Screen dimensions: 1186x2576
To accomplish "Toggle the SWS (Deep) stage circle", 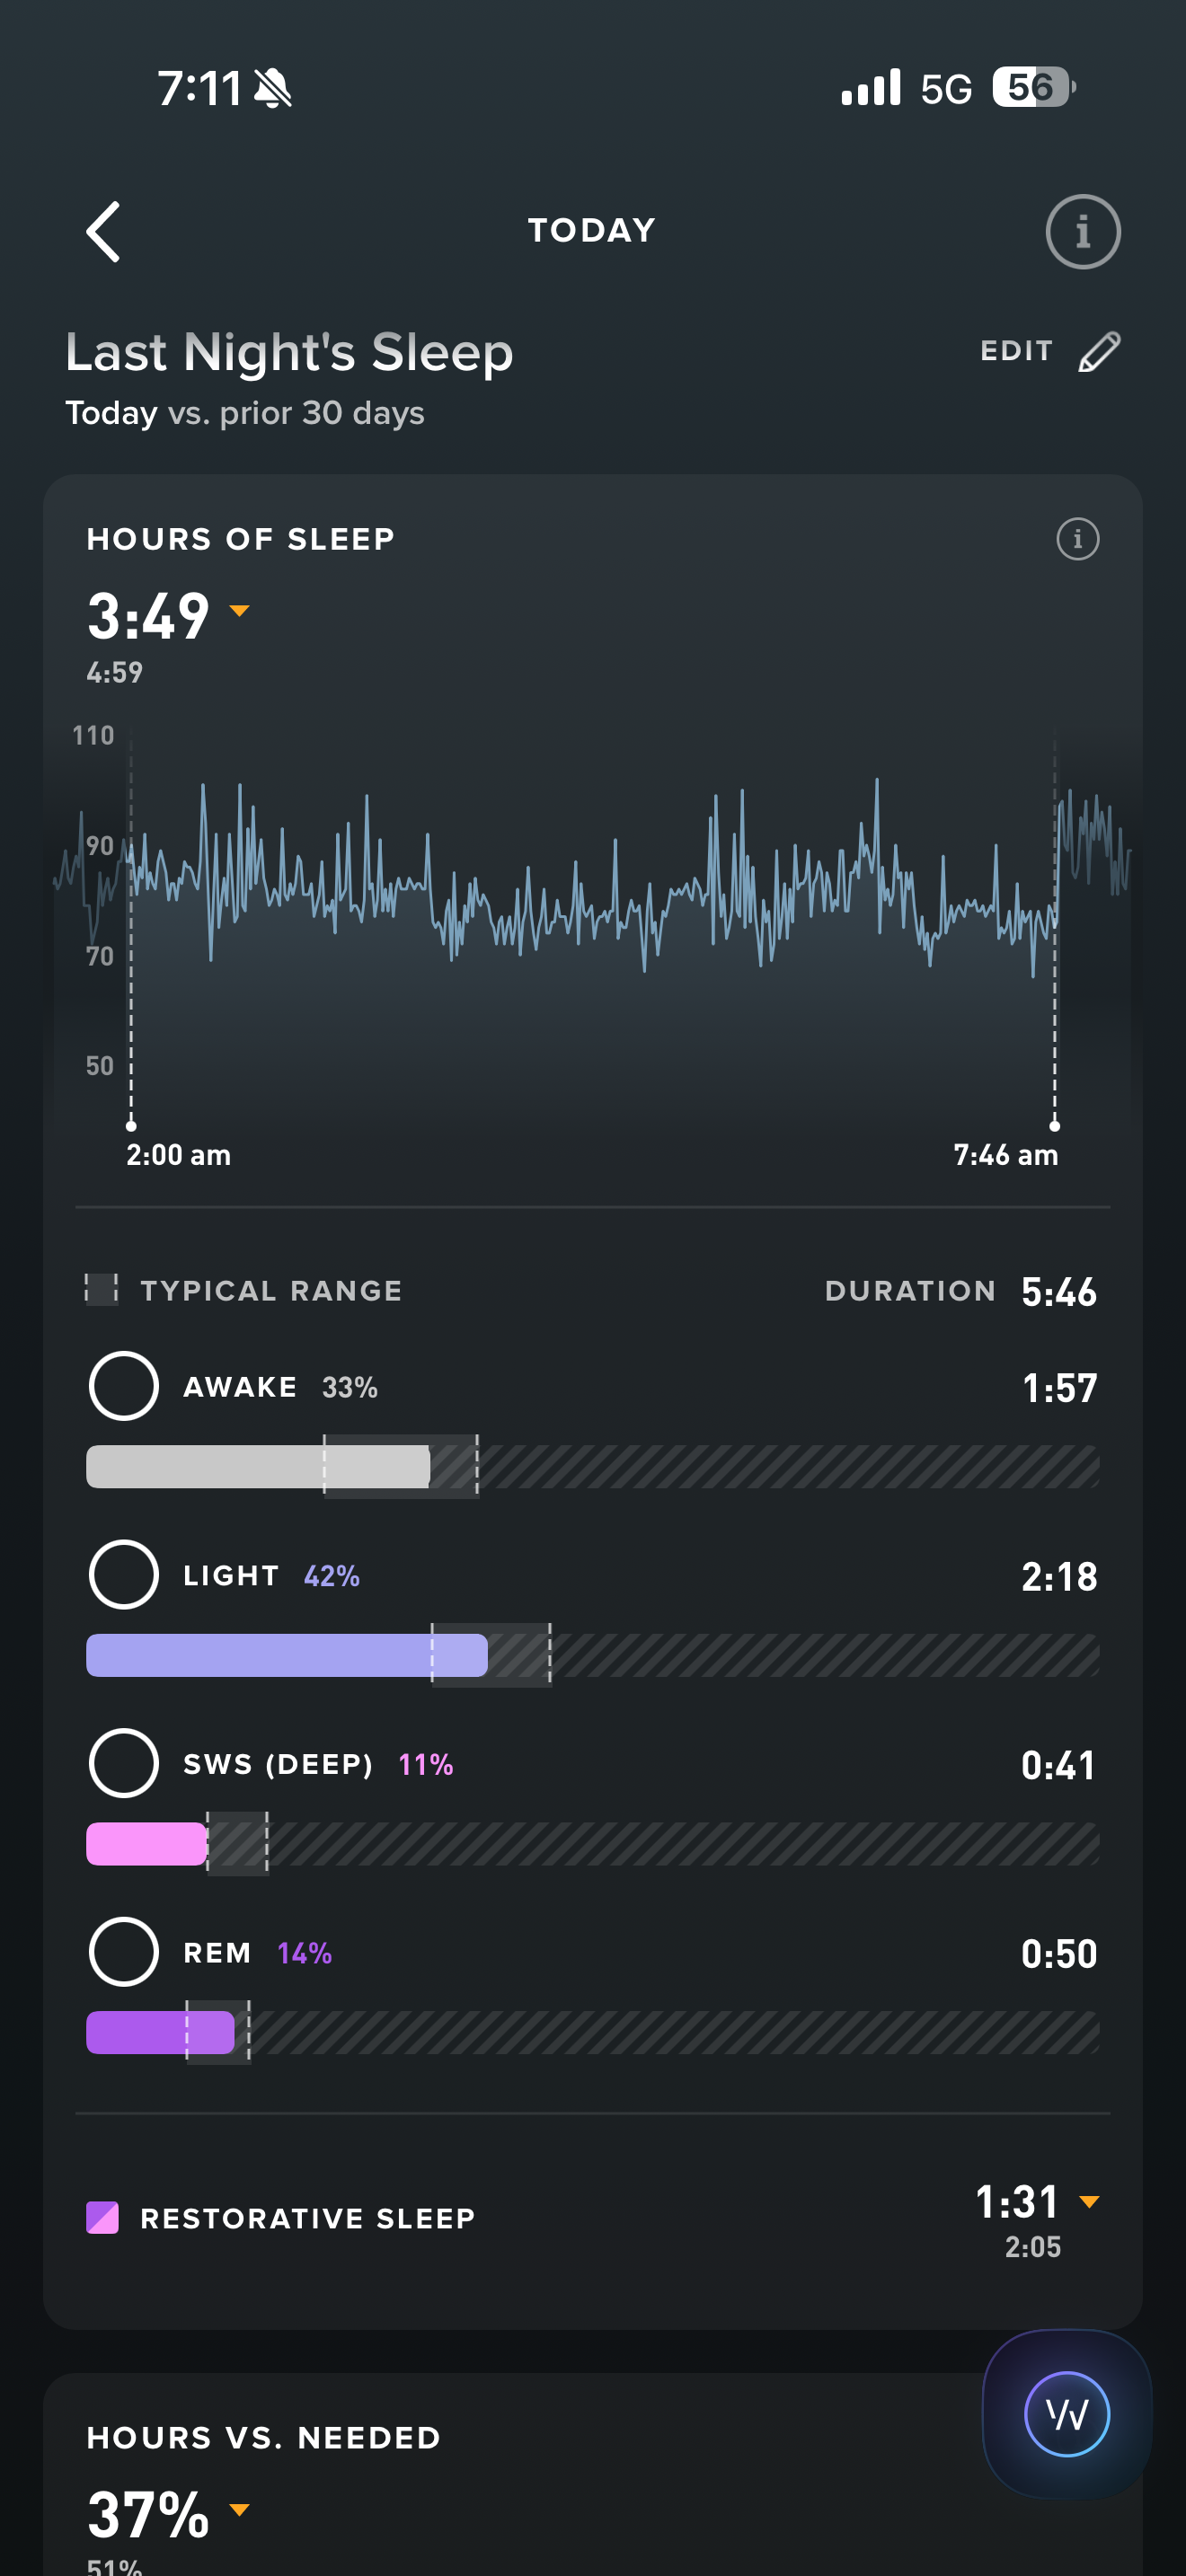I will tap(124, 1763).
